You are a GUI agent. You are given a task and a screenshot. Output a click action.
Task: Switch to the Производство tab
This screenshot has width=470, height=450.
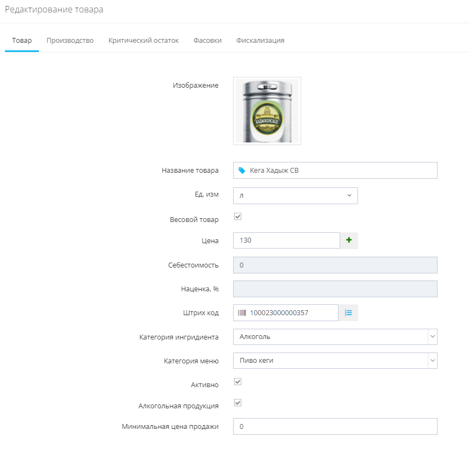click(x=70, y=40)
